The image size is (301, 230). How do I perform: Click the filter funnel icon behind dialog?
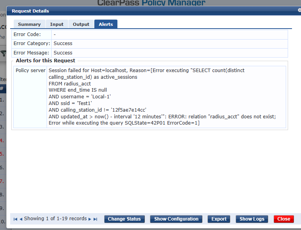[3, 53]
